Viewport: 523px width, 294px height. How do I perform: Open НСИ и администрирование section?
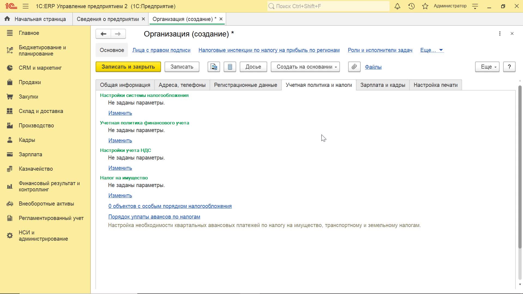point(45,235)
